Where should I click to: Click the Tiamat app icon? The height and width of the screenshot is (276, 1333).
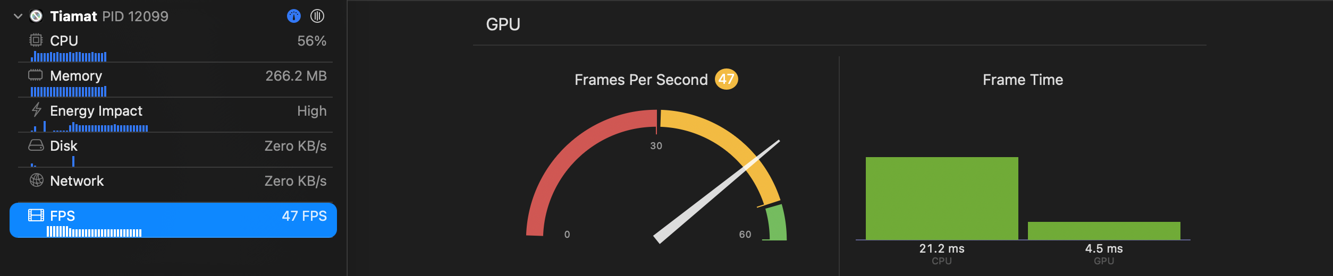36,16
